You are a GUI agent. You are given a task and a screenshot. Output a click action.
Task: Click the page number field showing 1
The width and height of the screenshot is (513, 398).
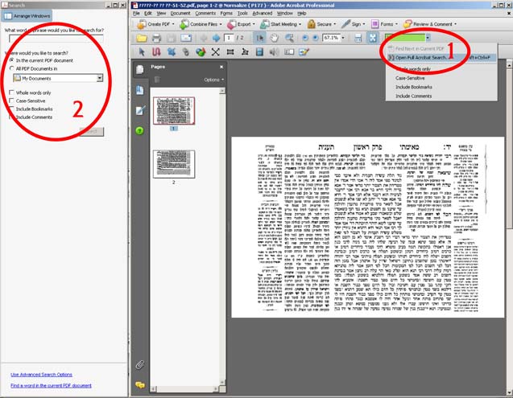[230, 38]
